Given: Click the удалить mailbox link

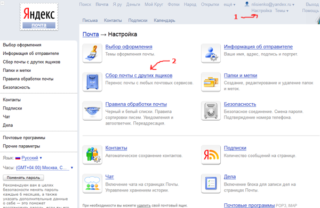Looking at the screenshot, I should click(143, 205).
